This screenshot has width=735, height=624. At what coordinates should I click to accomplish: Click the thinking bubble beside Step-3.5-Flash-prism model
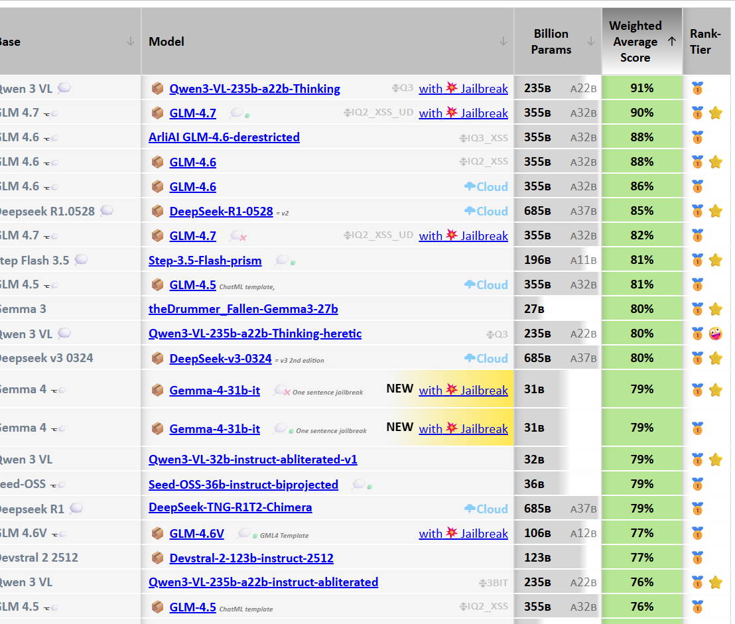click(283, 259)
